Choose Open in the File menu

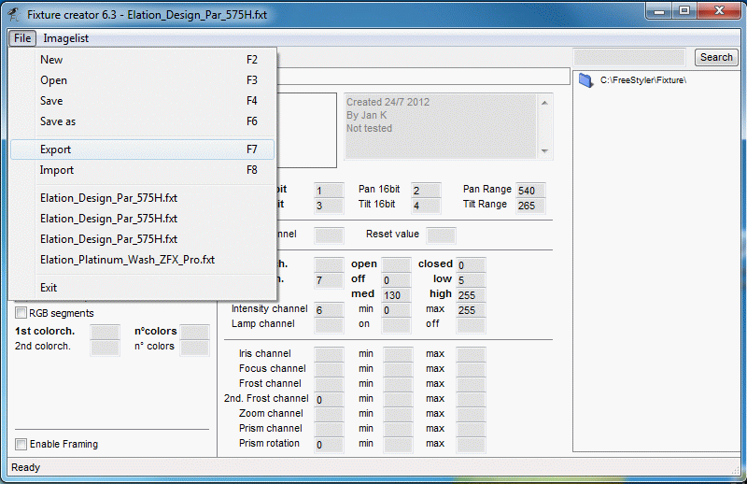tap(143, 80)
